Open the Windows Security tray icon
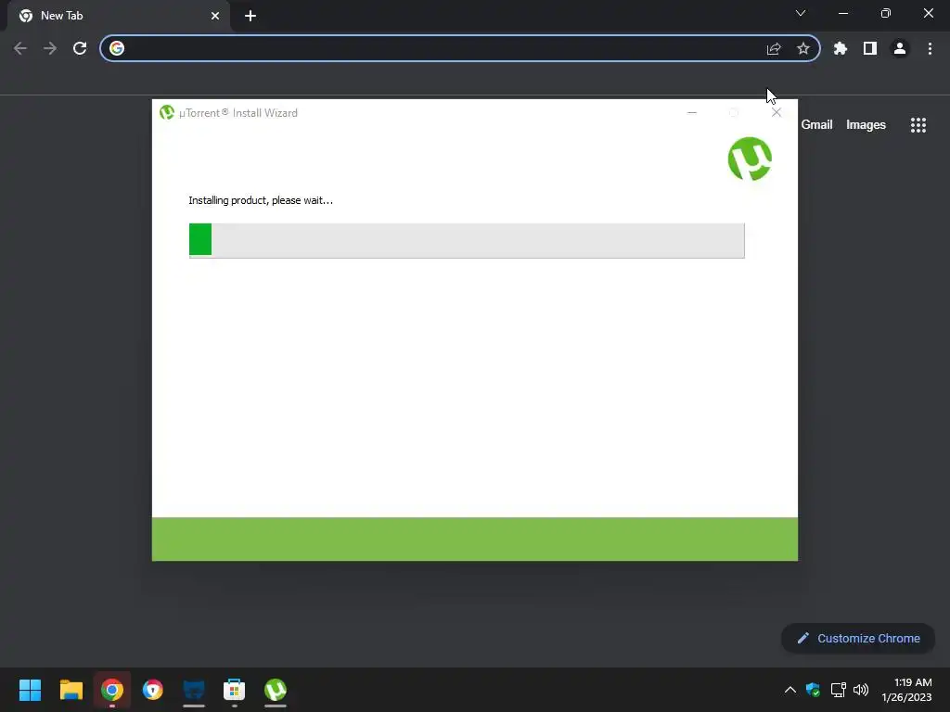 [813, 690]
